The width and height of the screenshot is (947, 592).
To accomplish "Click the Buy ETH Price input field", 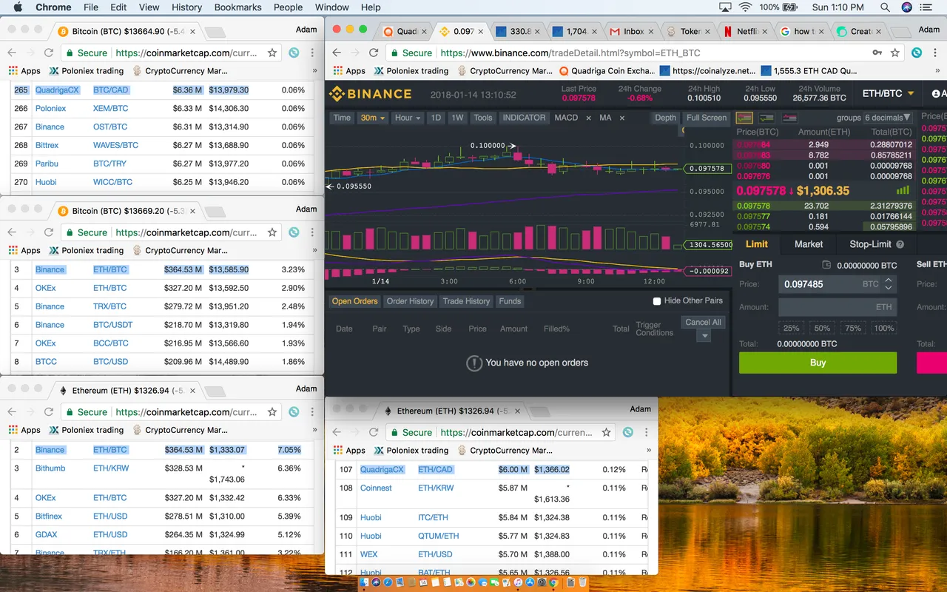I will (x=838, y=284).
